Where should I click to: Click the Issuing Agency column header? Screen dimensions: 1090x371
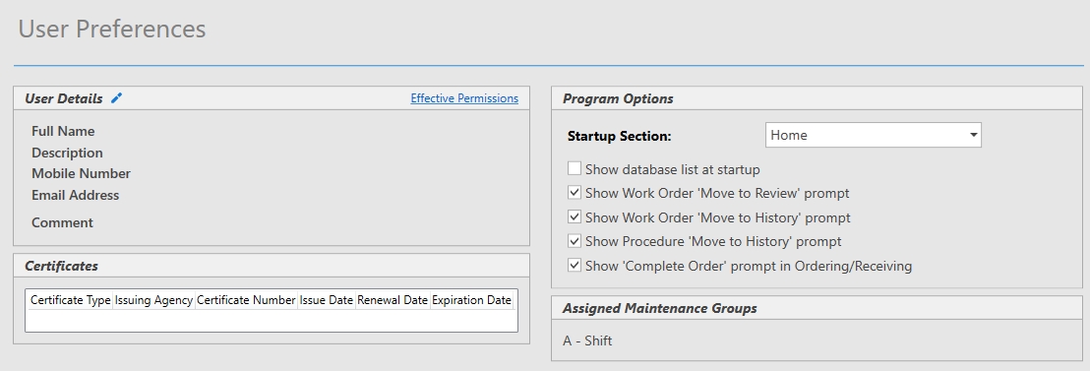click(153, 300)
